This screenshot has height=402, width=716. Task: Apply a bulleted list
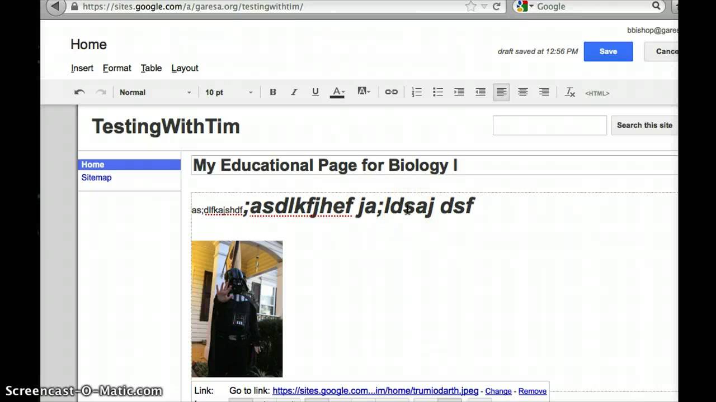[438, 92]
